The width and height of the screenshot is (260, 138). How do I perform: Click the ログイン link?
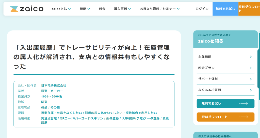point(202,9)
